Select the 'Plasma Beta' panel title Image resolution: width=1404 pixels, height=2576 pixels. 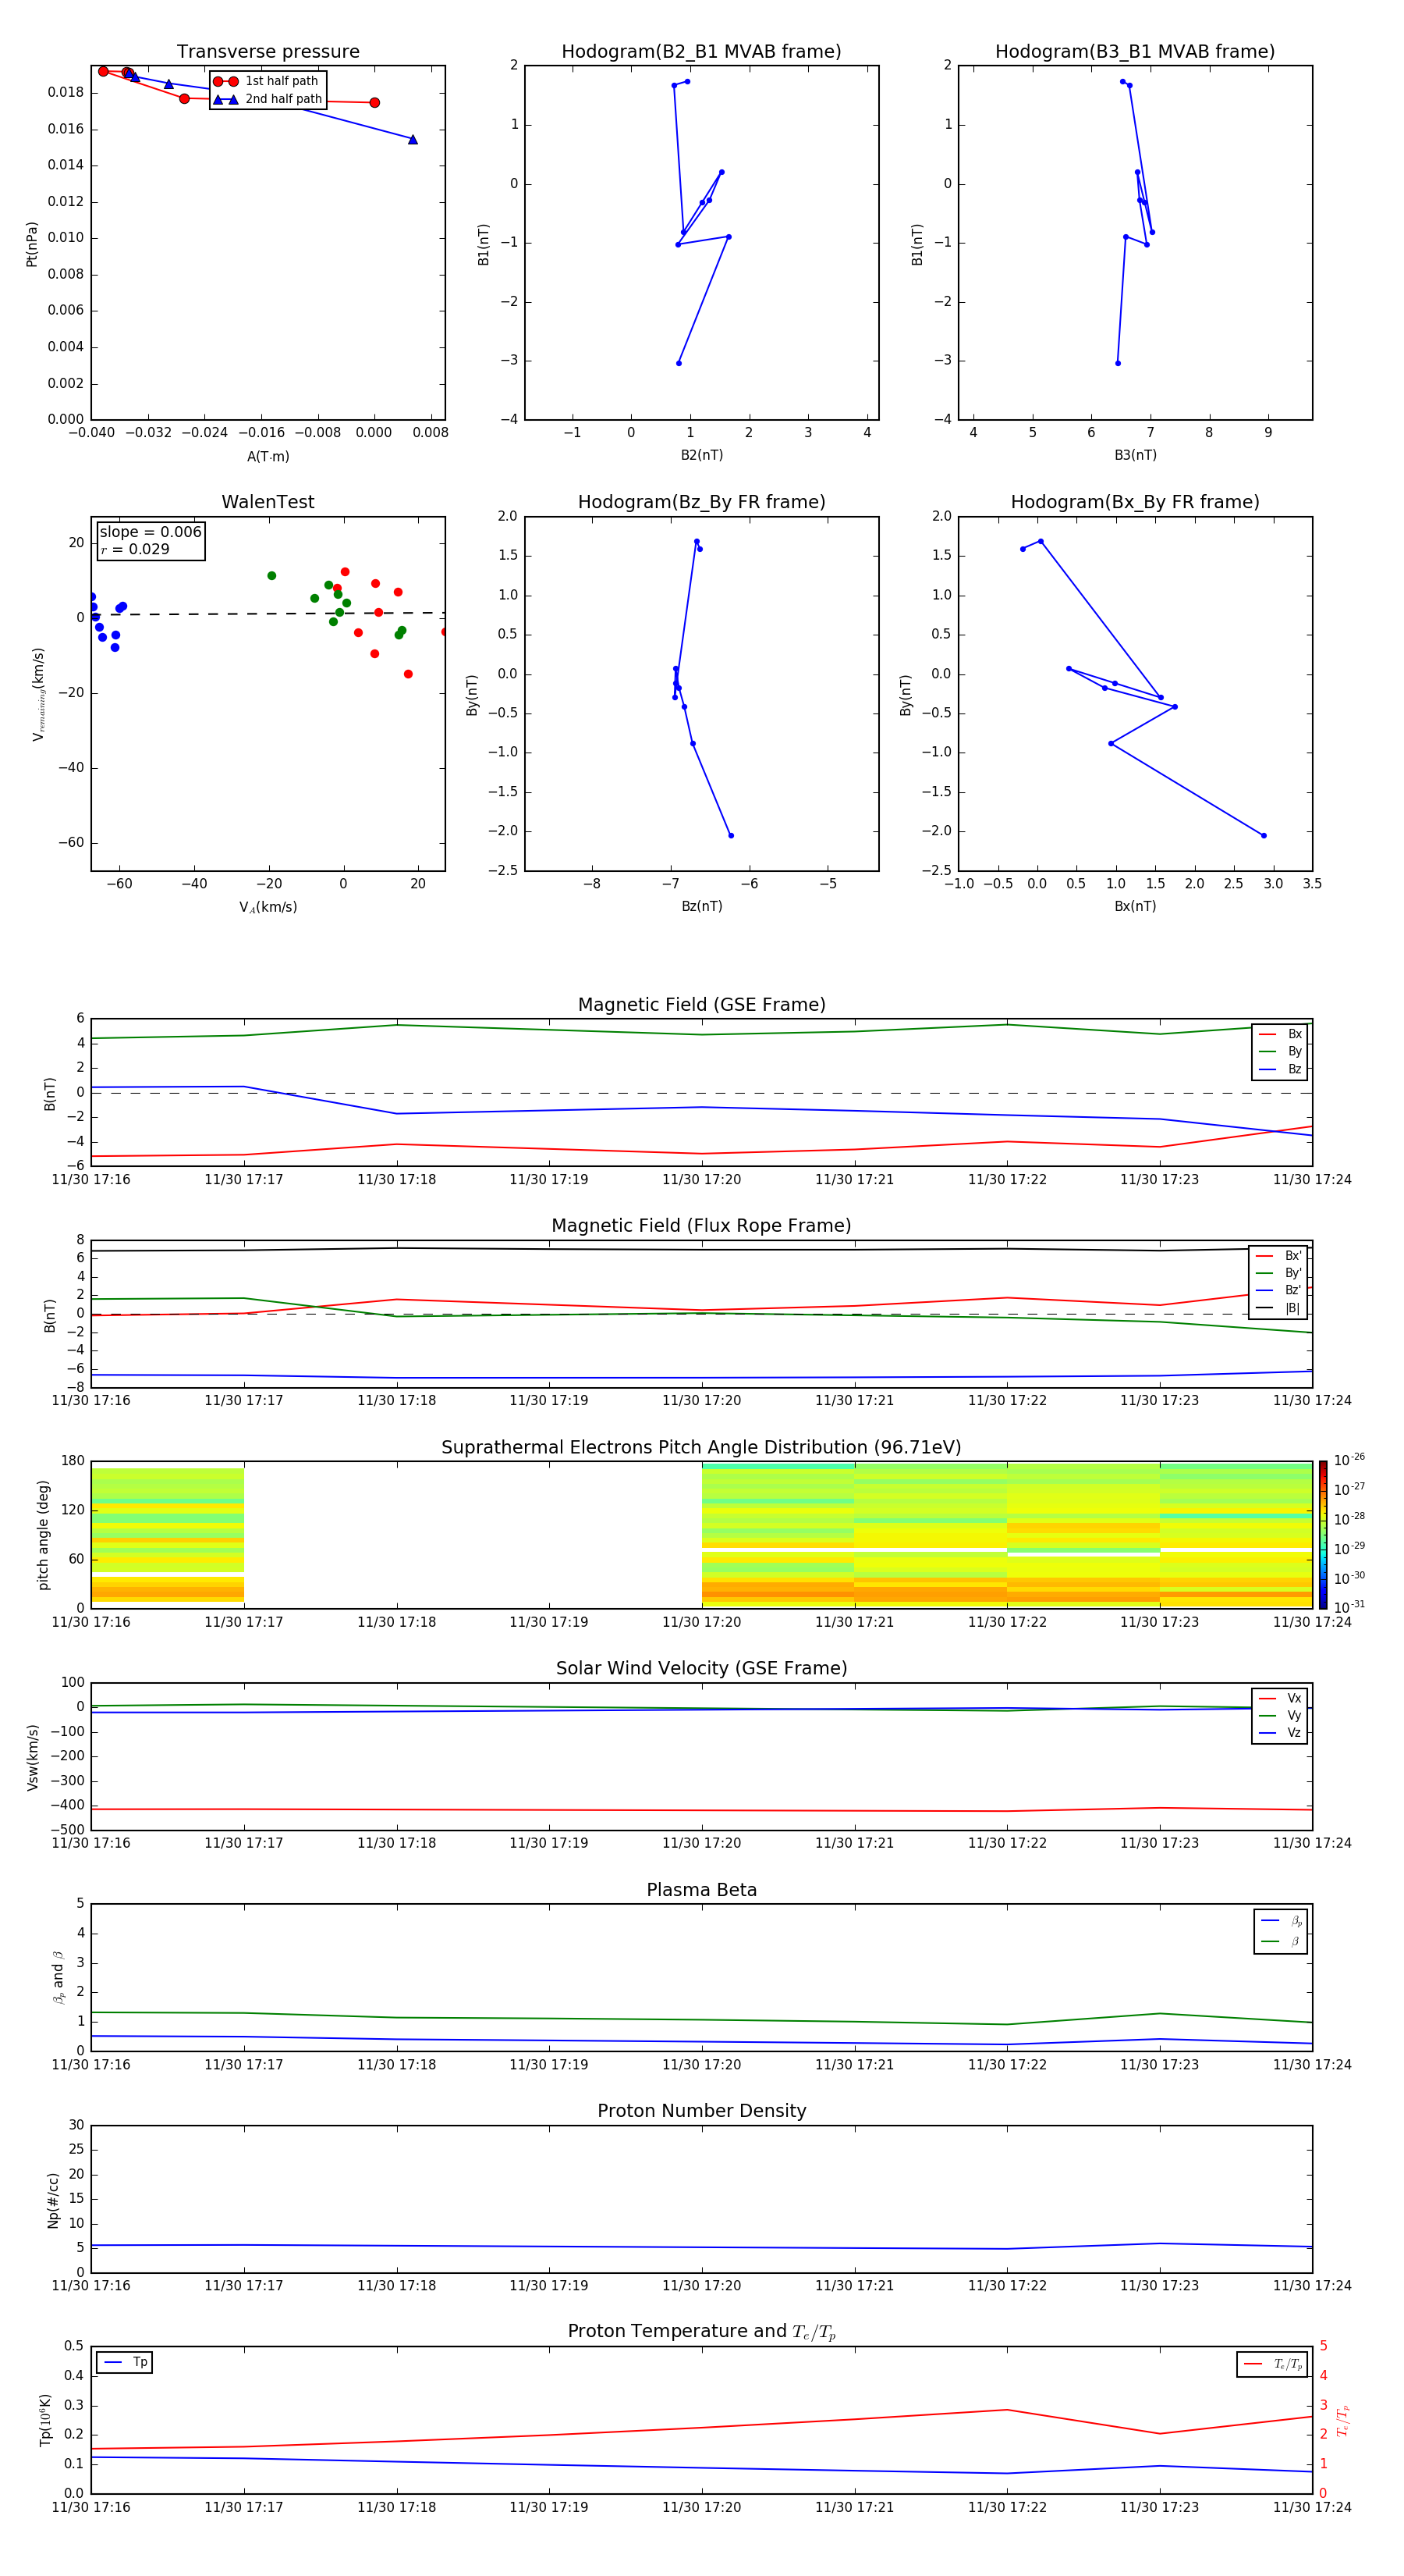701,1890
